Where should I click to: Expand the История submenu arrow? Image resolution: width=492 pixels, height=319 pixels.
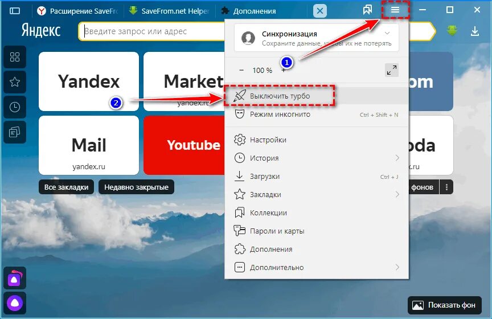[x=397, y=158]
